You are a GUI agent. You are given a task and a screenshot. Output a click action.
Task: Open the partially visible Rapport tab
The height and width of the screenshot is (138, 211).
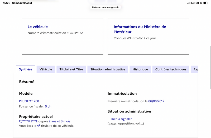[x=194, y=69]
